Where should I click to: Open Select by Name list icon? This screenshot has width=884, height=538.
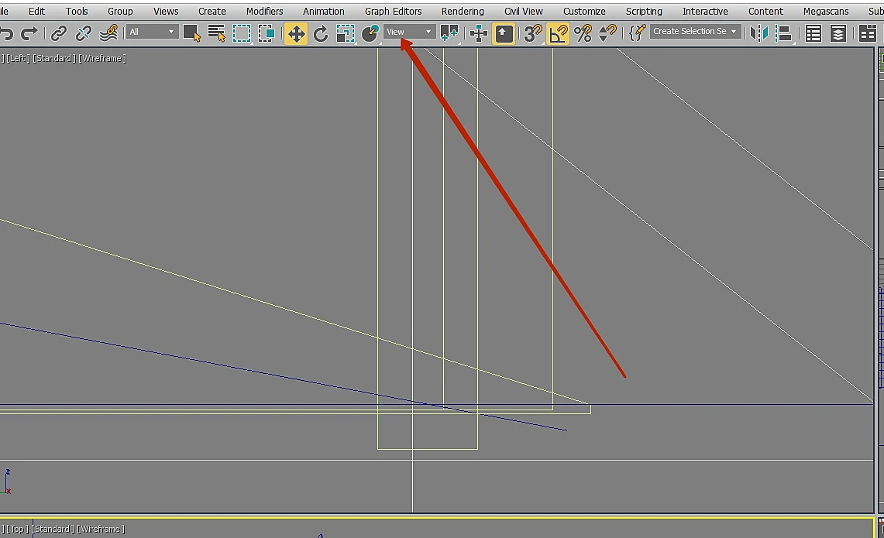click(x=216, y=34)
